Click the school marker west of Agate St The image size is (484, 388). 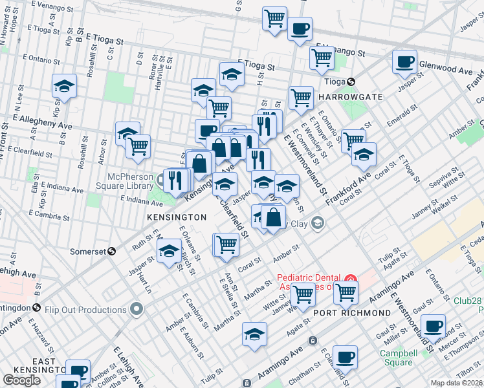click(x=254, y=334)
